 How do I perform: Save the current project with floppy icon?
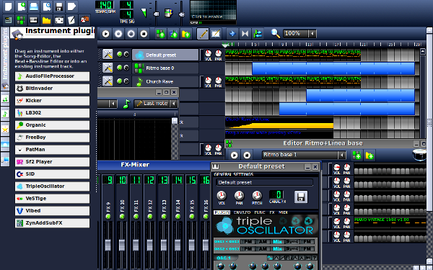tap(59, 6)
